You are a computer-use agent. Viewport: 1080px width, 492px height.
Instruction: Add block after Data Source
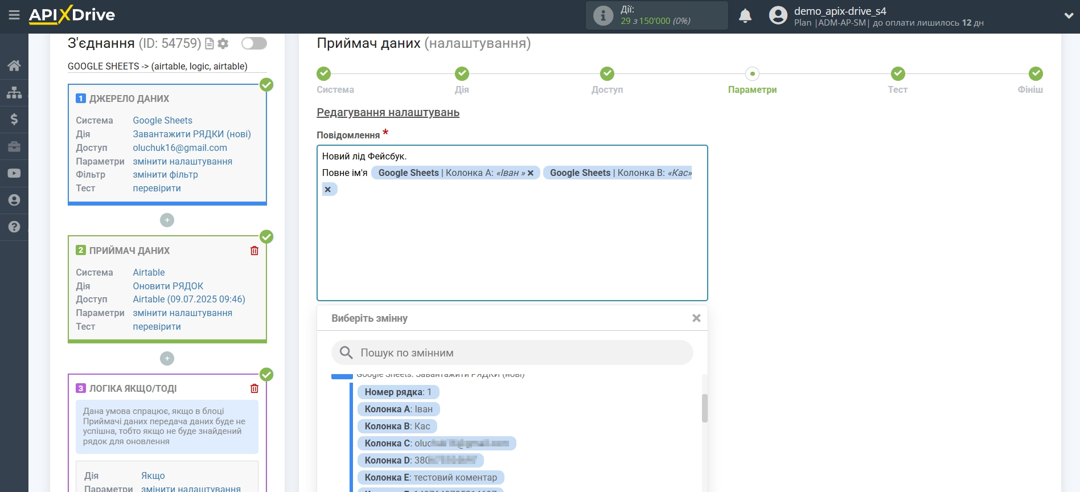(167, 220)
